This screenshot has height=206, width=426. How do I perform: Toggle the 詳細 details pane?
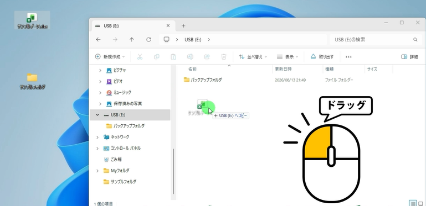[x=410, y=57]
